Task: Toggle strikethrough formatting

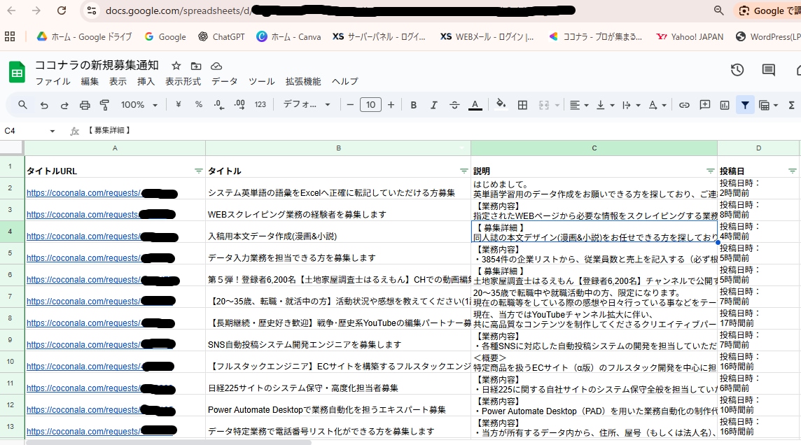Action: coord(454,105)
